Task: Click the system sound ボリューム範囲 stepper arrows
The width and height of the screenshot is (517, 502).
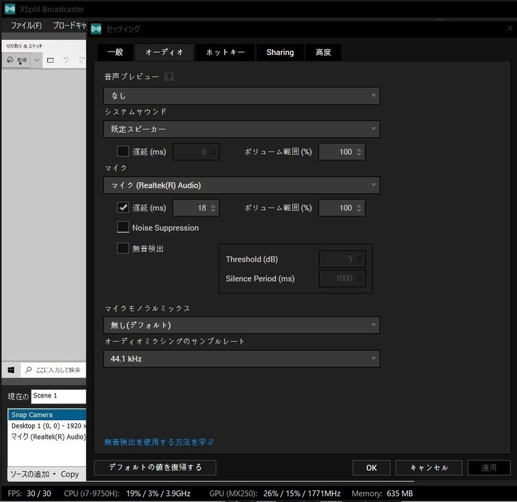Action: pyautogui.click(x=359, y=152)
